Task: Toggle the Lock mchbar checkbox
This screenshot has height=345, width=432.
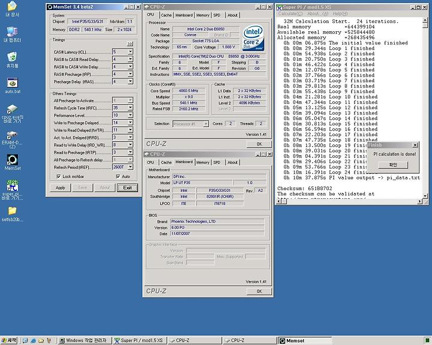Action: (x=58, y=176)
